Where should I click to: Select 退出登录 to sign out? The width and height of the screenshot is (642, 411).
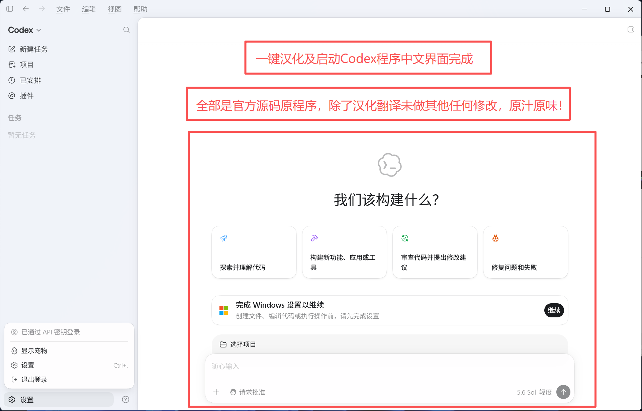[x=69, y=380]
